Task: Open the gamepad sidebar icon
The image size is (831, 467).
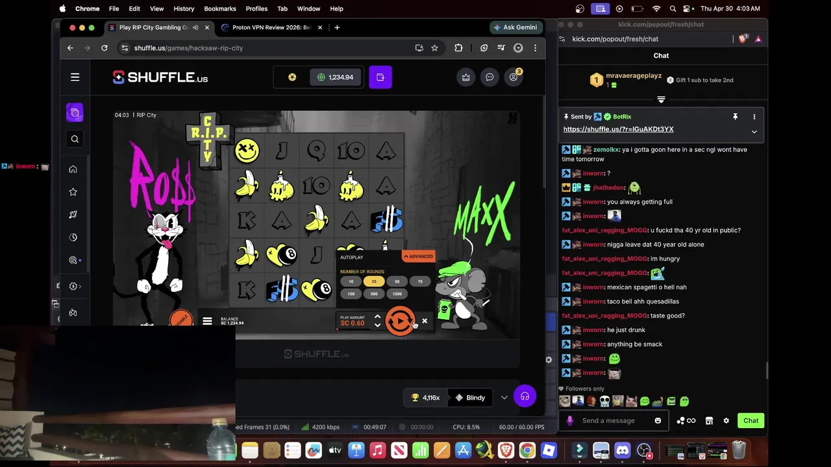Action: pos(73,313)
